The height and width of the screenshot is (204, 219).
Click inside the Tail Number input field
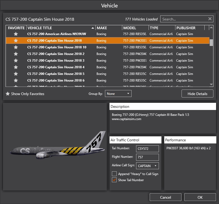coord(147,149)
